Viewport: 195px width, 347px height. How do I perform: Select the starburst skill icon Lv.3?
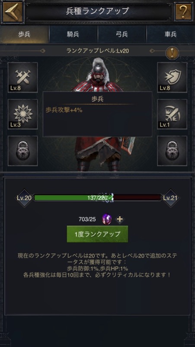pos(23,114)
